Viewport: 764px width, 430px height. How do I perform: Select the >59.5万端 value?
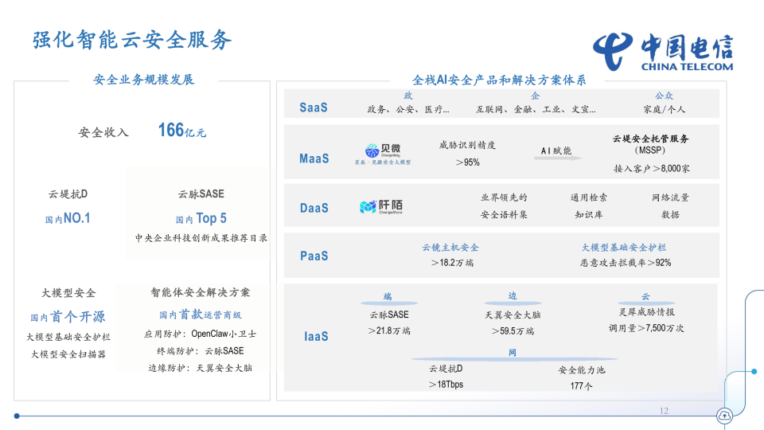pos(513,331)
